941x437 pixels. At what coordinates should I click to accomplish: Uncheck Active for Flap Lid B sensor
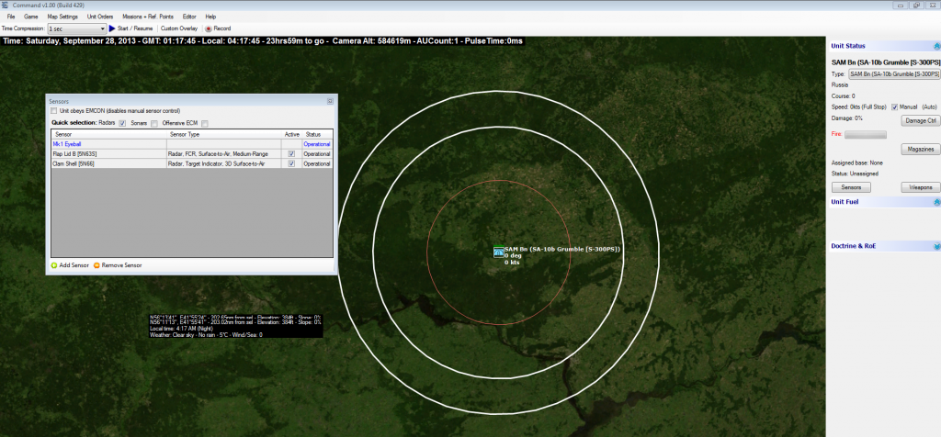[291, 154]
